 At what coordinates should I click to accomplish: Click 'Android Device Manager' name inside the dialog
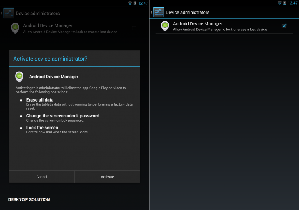click(x=54, y=77)
